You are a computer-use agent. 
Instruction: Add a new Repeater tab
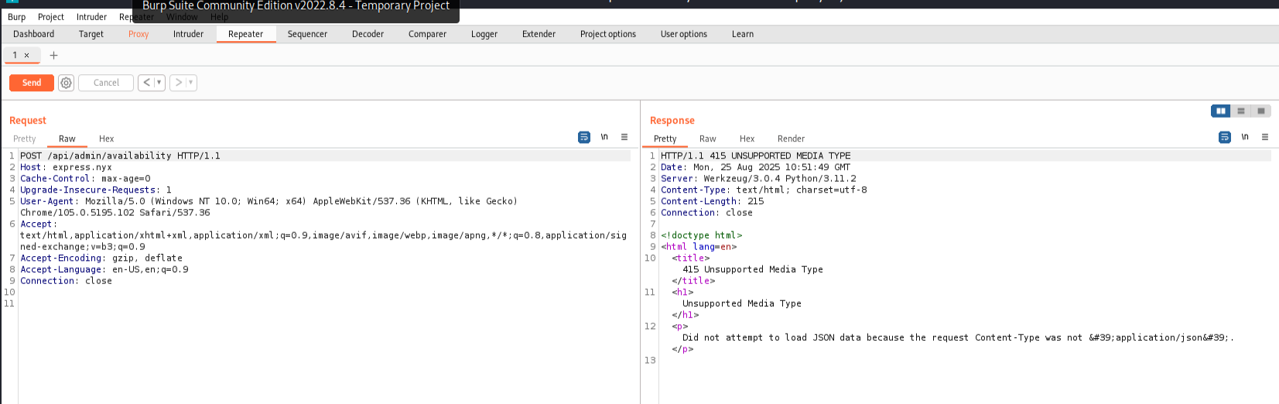53,55
